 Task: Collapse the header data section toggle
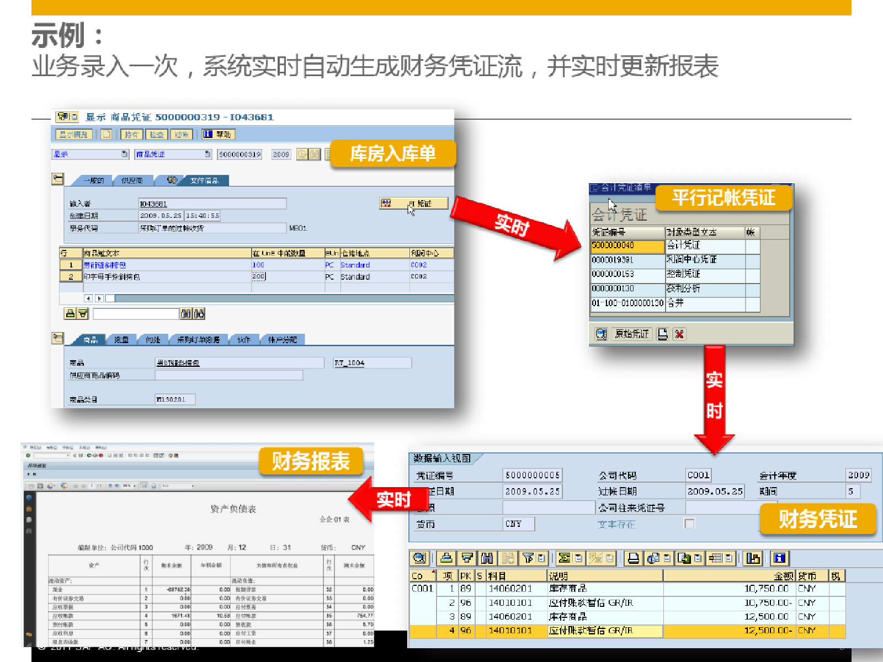(x=58, y=179)
